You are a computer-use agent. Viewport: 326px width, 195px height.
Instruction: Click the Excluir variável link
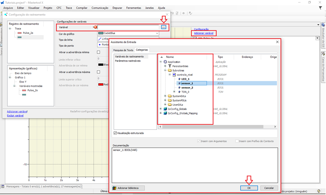[x=16, y=115]
